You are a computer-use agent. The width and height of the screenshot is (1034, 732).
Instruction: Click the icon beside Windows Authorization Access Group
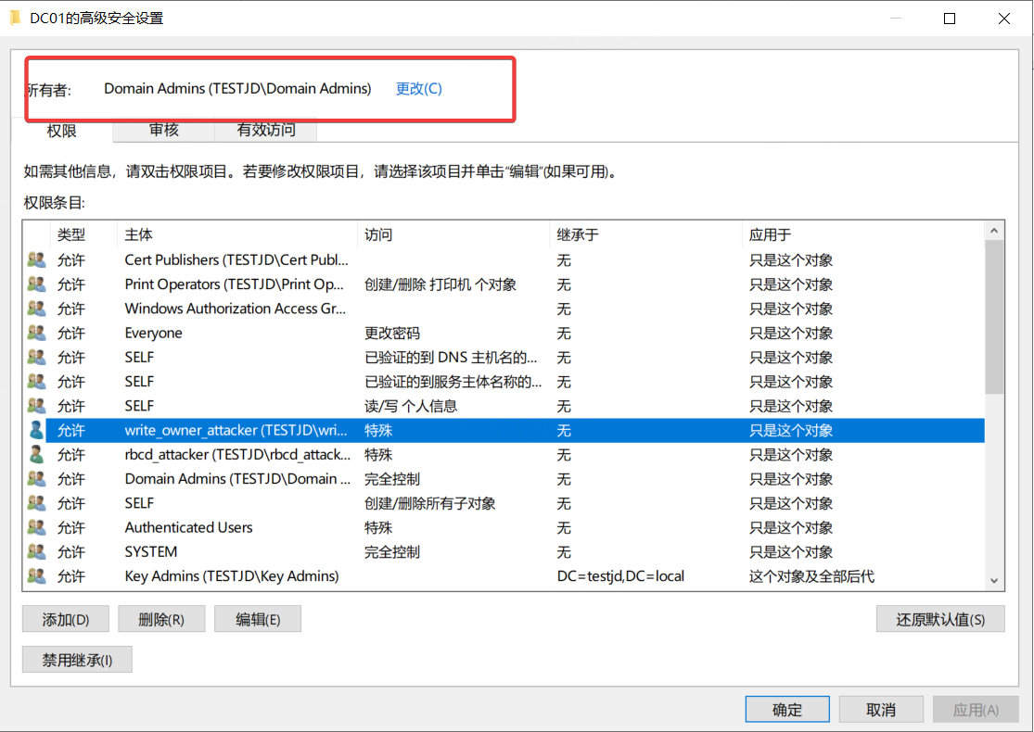tap(36, 309)
